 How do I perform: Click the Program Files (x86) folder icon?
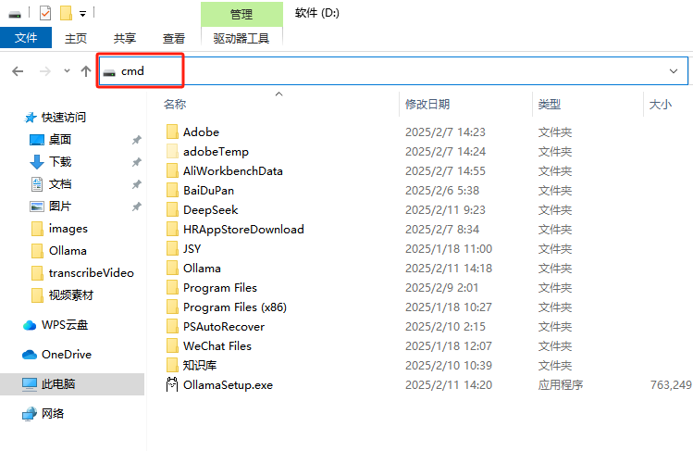coord(172,307)
